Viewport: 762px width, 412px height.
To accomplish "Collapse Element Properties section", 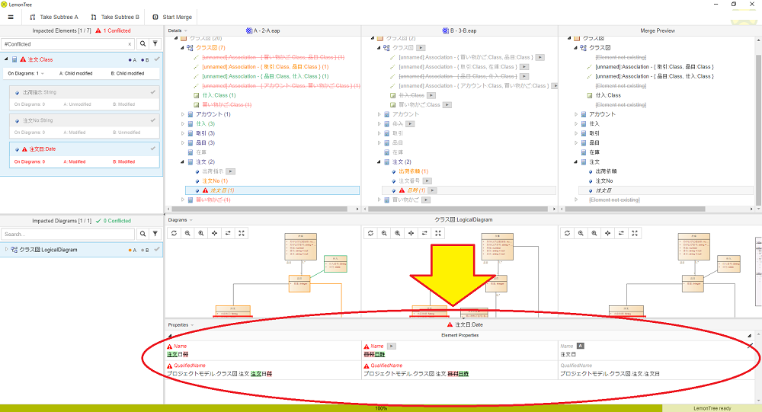I will pos(170,336).
